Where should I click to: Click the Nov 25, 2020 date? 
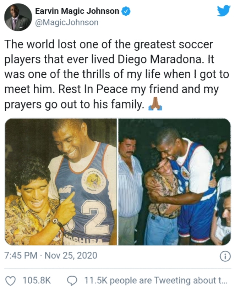click(71, 256)
